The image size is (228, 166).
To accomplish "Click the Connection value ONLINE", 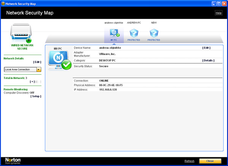I will 104,81.
